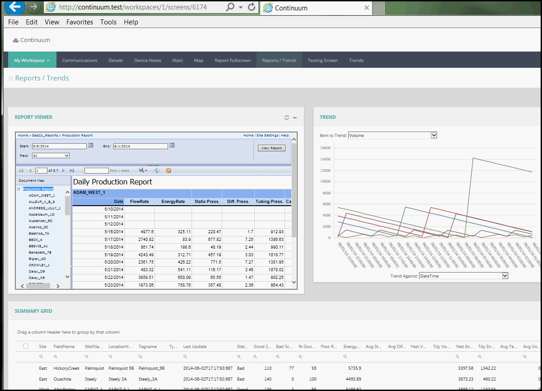Favorite the Reports / Trends page star
This screenshot has width=542, height=391.
tap(11, 79)
